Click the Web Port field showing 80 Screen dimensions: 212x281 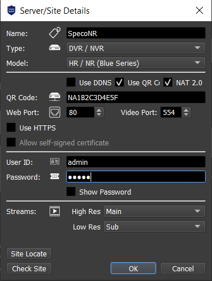80,112
